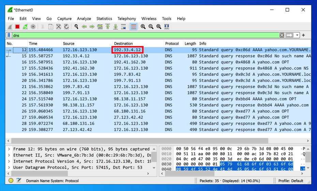Sort by the Length column header
Image resolution: width=317 pixels, height=191 pixels.
[x=190, y=44]
